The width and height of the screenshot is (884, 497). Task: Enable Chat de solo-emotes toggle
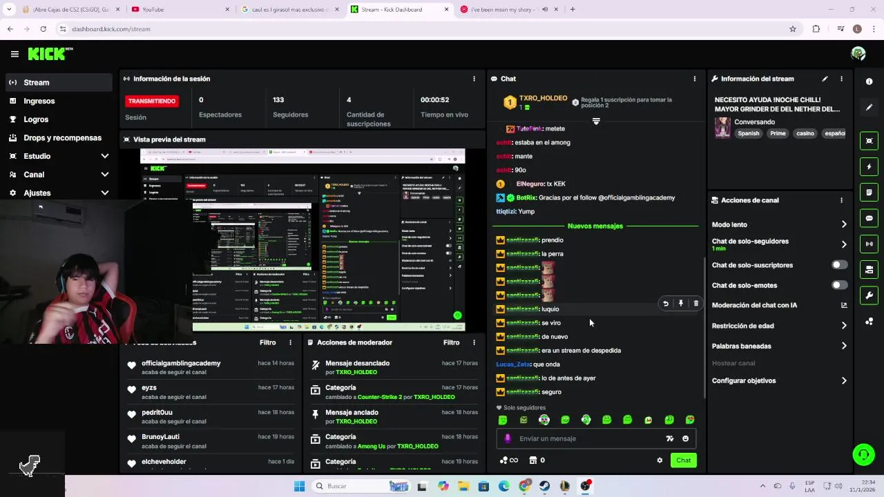(839, 285)
